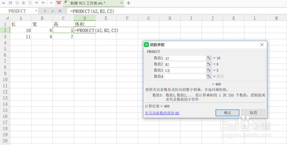Click cell B3 with value 4

[x=42, y=37]
